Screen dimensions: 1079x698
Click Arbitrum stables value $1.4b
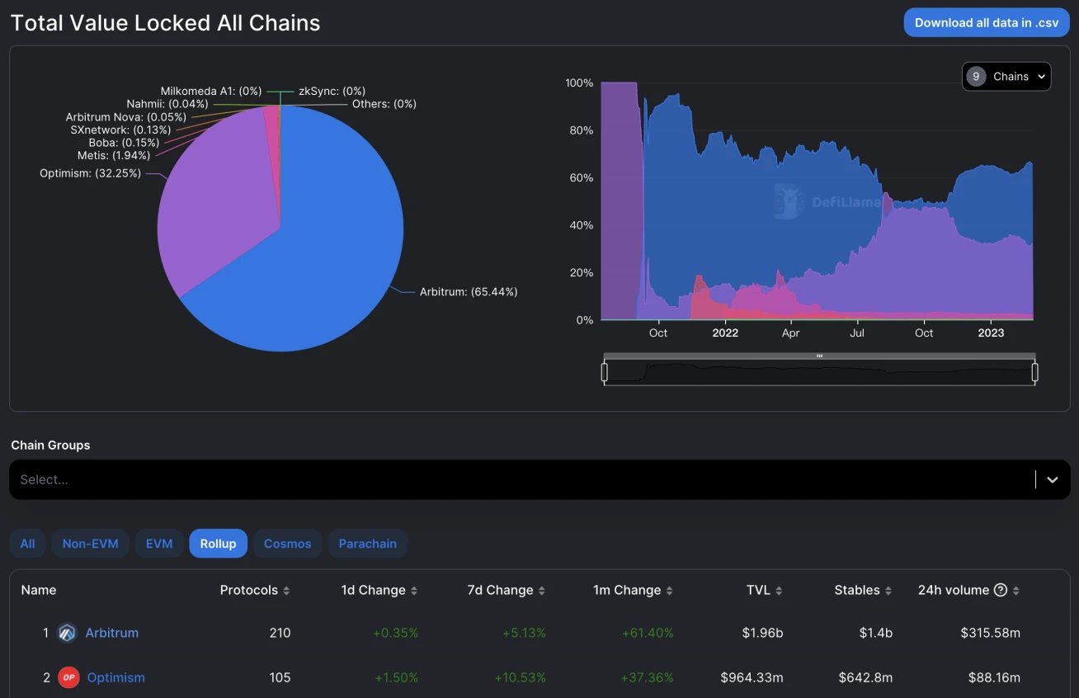874,633
